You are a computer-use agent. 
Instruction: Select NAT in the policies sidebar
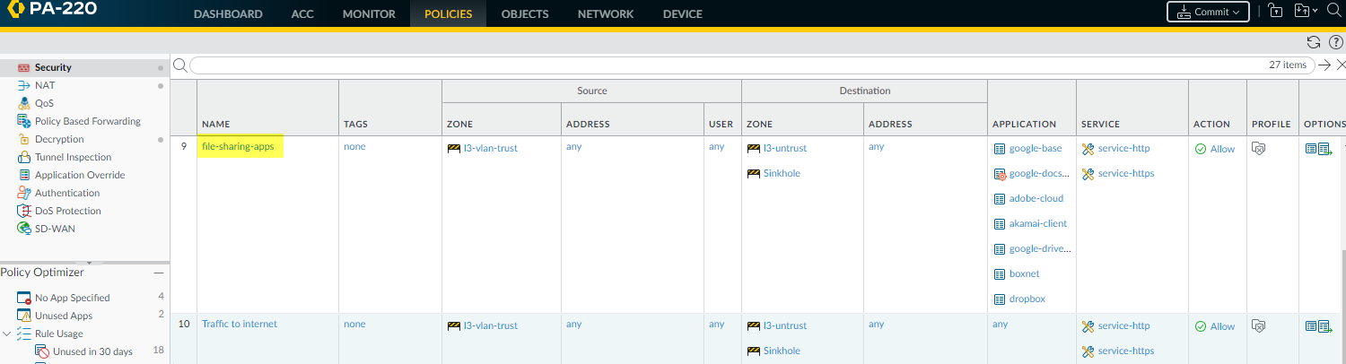(45, 85)
